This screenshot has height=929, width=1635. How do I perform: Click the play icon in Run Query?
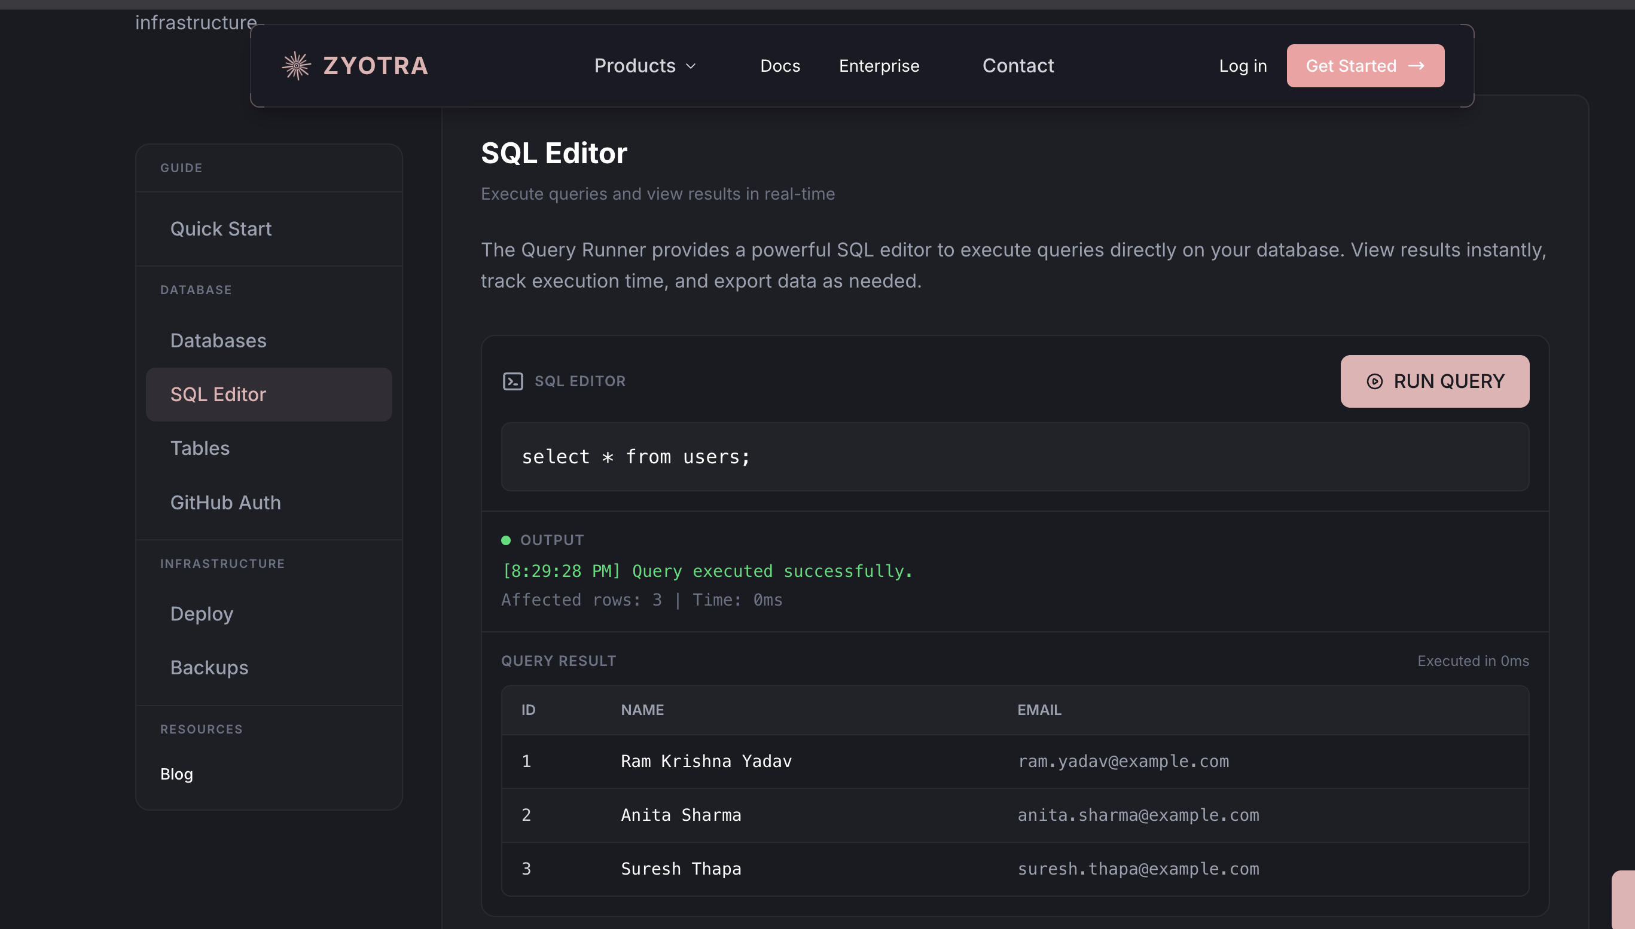1374,381
